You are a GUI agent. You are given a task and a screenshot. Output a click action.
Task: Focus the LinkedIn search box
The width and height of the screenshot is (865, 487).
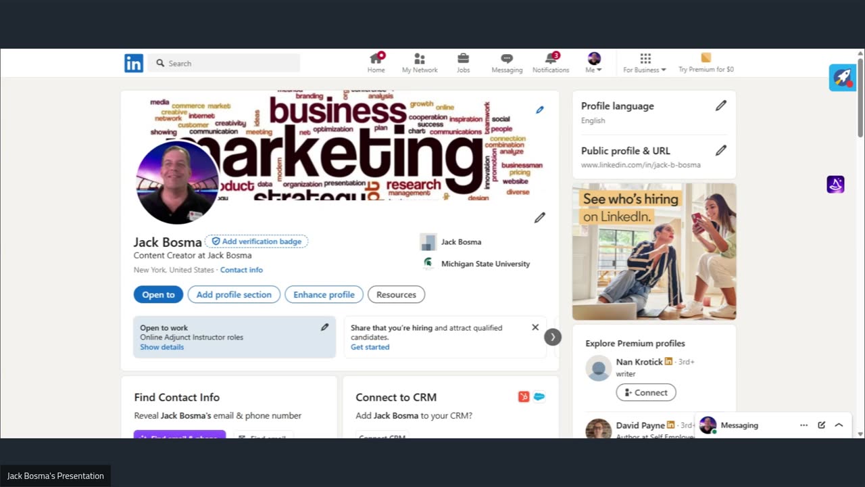pos(224,63)
